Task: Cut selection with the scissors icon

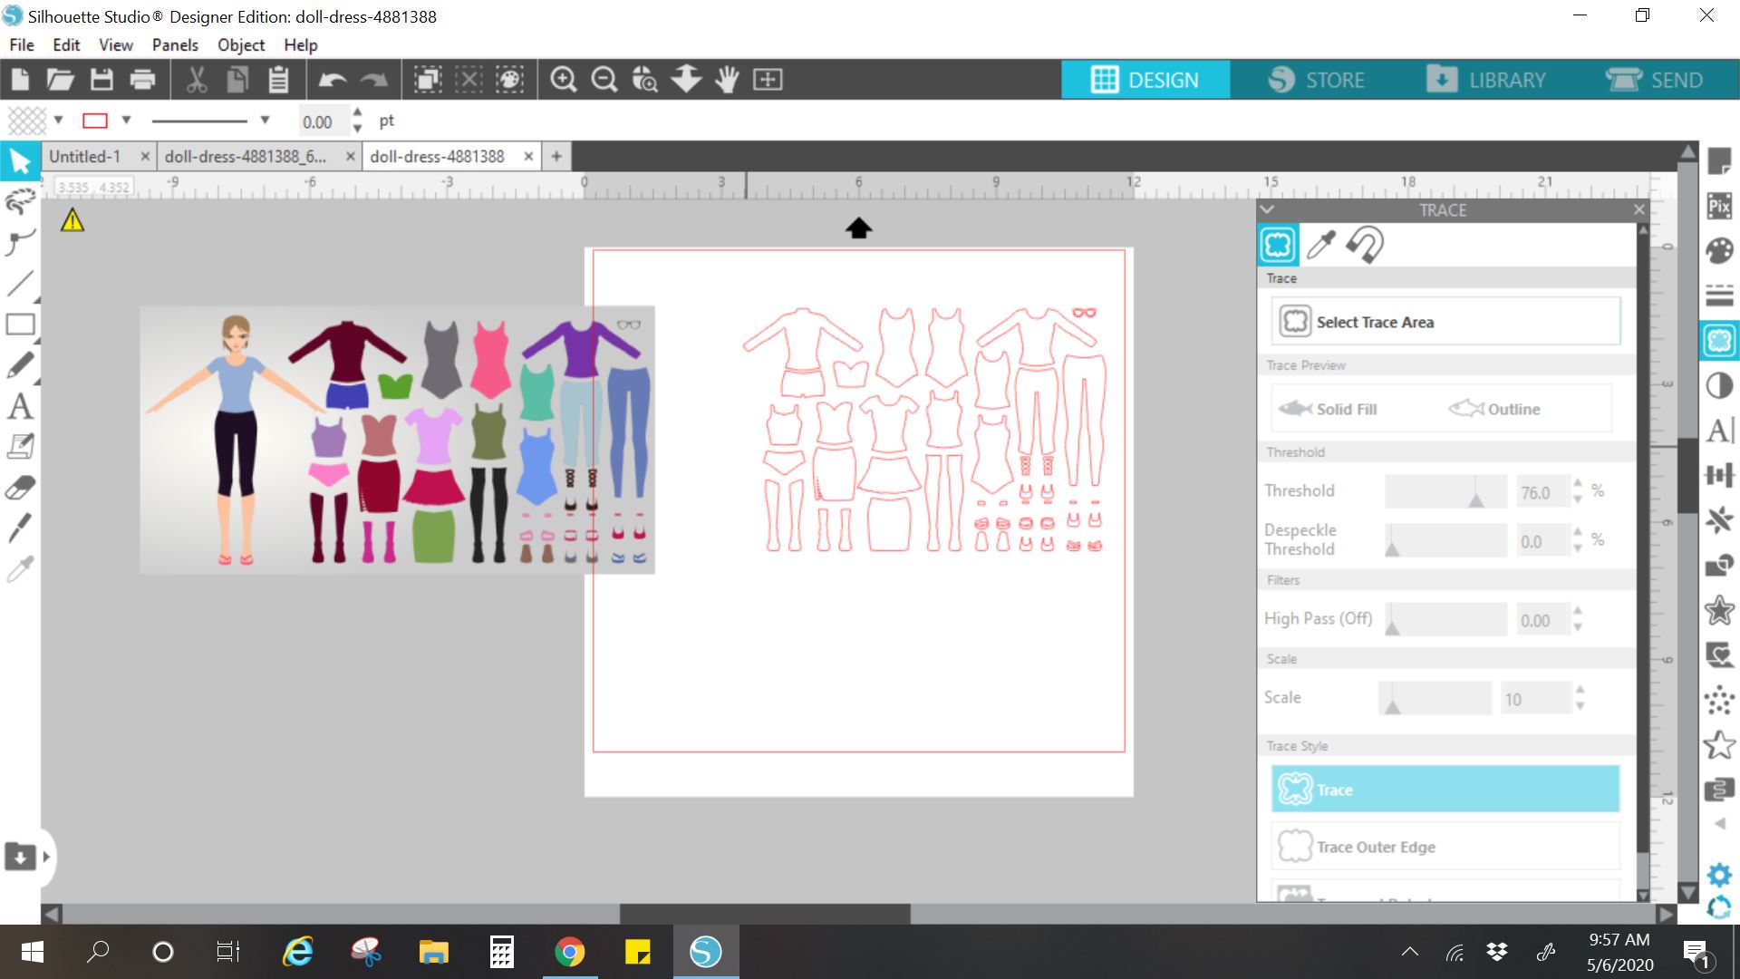Action: click(x=197, y=80)
